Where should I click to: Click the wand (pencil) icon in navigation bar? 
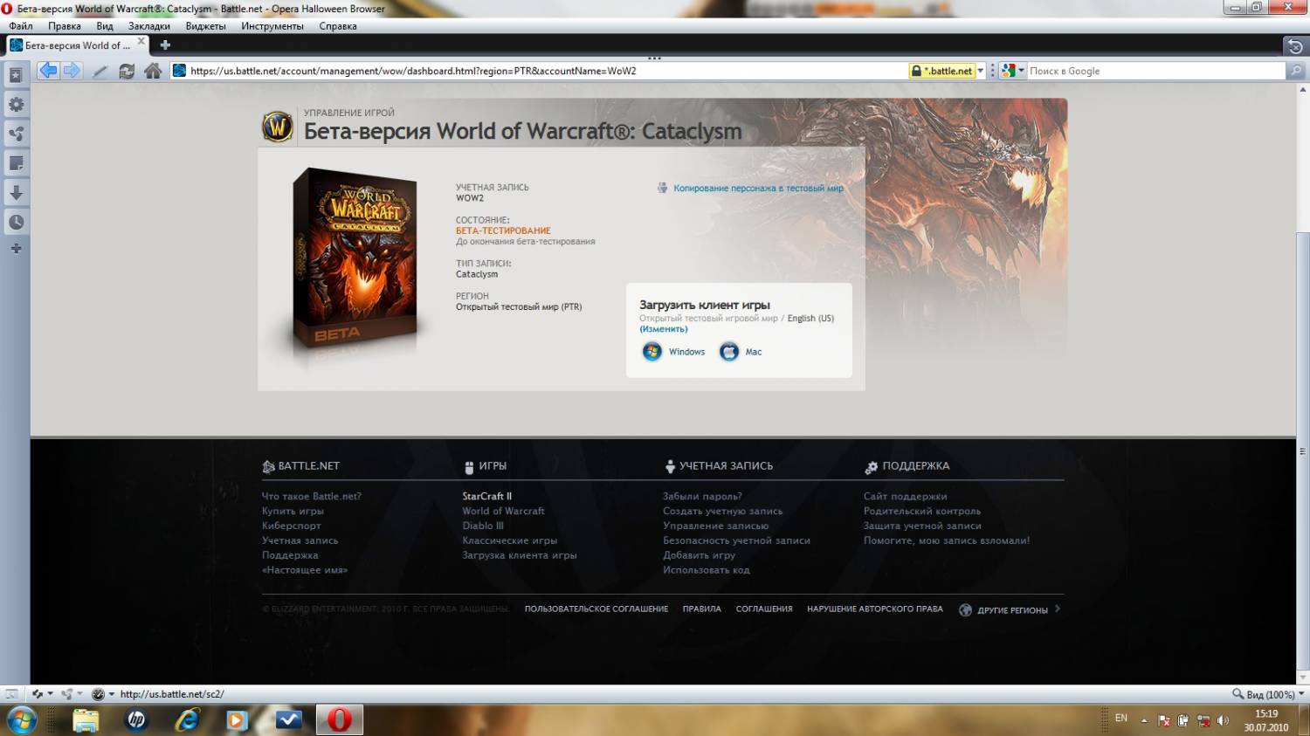(x=100, y=72)
